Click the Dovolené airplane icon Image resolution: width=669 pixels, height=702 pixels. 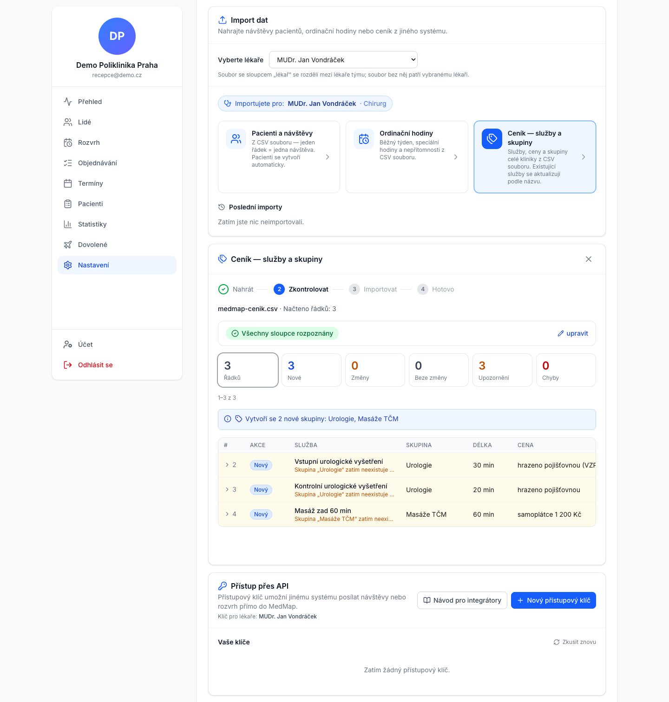point(68,245)
